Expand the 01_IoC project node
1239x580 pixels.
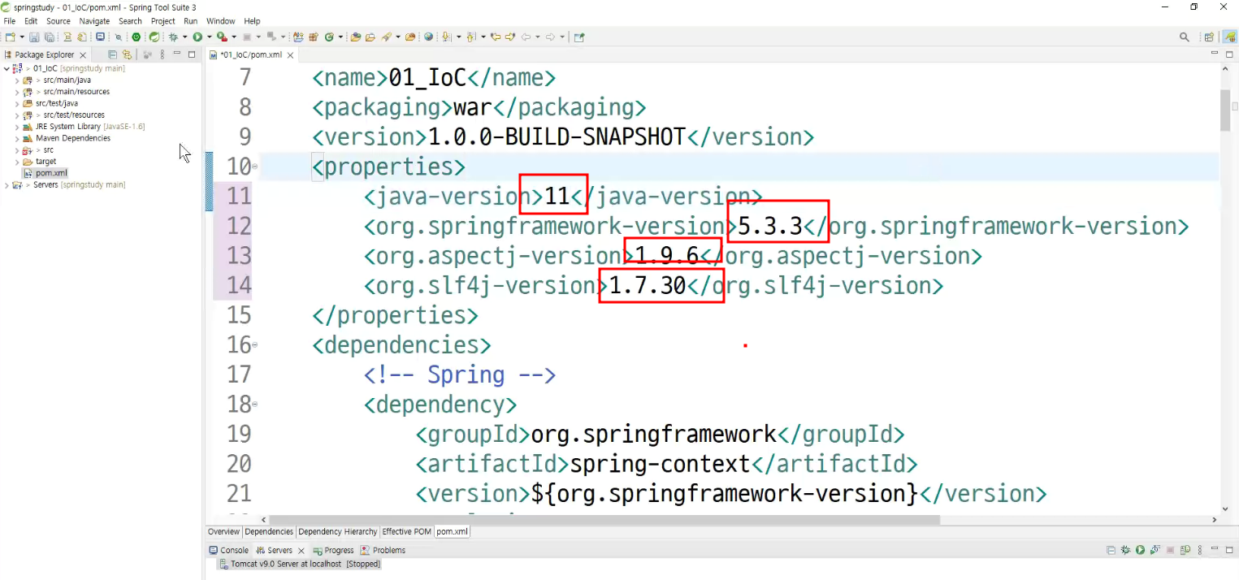click(x=6, y=68)
